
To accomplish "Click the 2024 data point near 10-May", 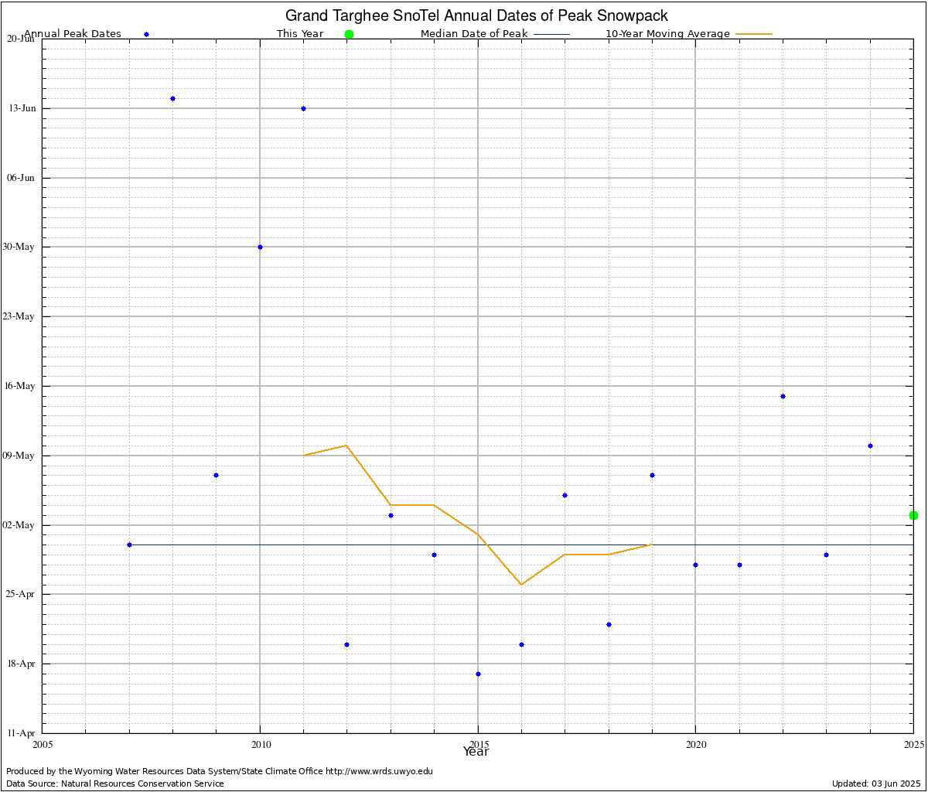I will coord(870,445).
